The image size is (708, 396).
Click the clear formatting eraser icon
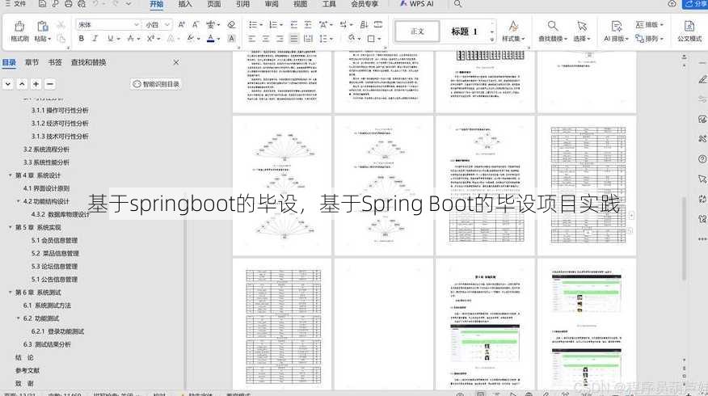pos(232,24)
